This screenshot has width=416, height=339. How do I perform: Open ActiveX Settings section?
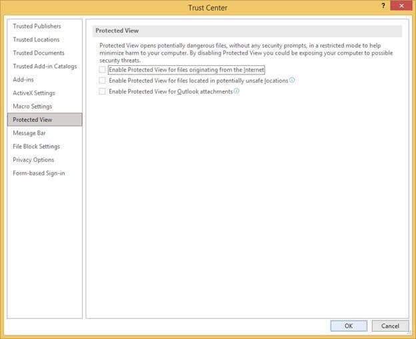[34, 93]
